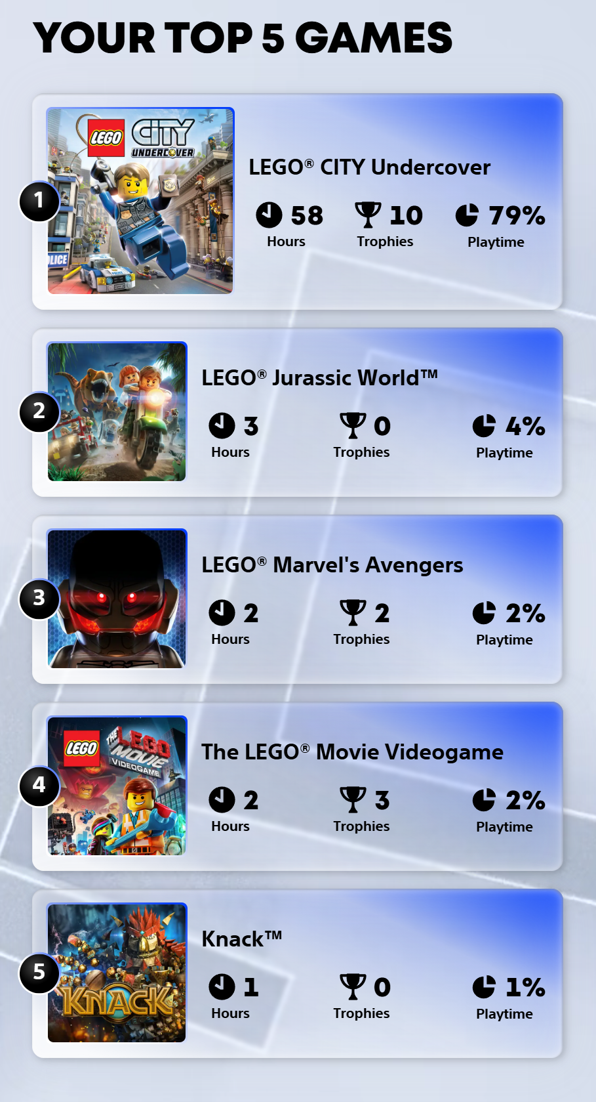Screen dimensions: 596x1102
Task: Click the playtime pie icon for Knack
Action: point(484,986)
